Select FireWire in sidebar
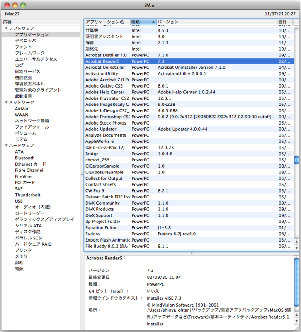Viewport: 301px width, 332px height. point(23,176)
